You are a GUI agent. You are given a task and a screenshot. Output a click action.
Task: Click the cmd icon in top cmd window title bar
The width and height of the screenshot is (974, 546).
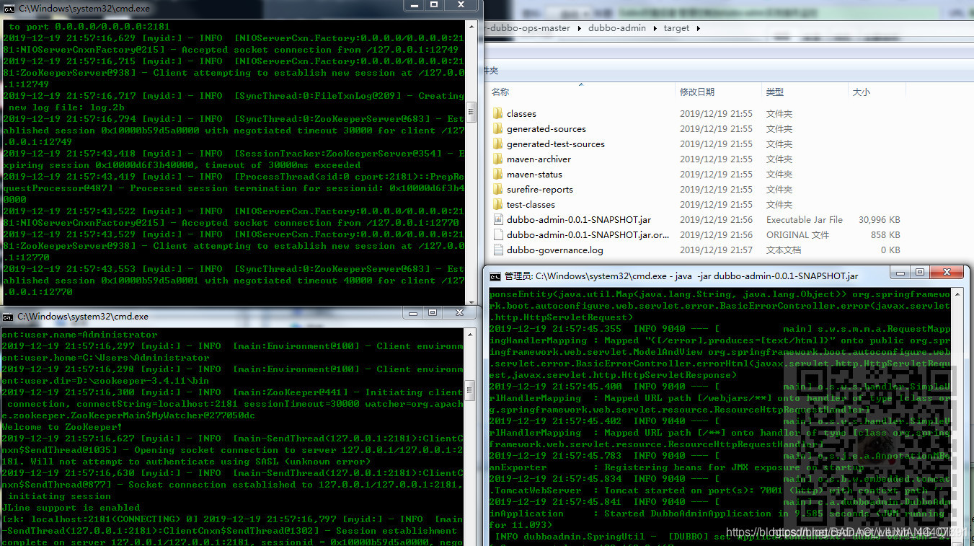point(10,8)
